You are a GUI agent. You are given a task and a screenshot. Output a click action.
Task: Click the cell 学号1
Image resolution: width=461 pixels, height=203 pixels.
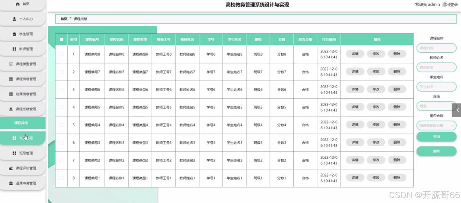click(211, 178)
